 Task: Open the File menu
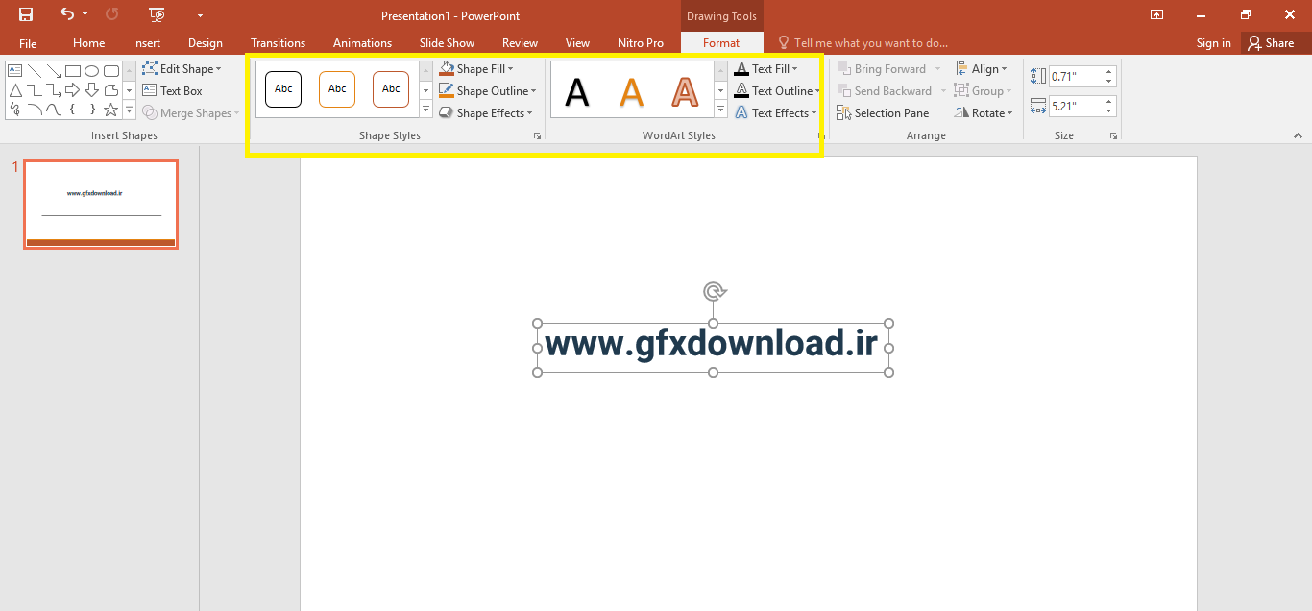tap(28, 43)
